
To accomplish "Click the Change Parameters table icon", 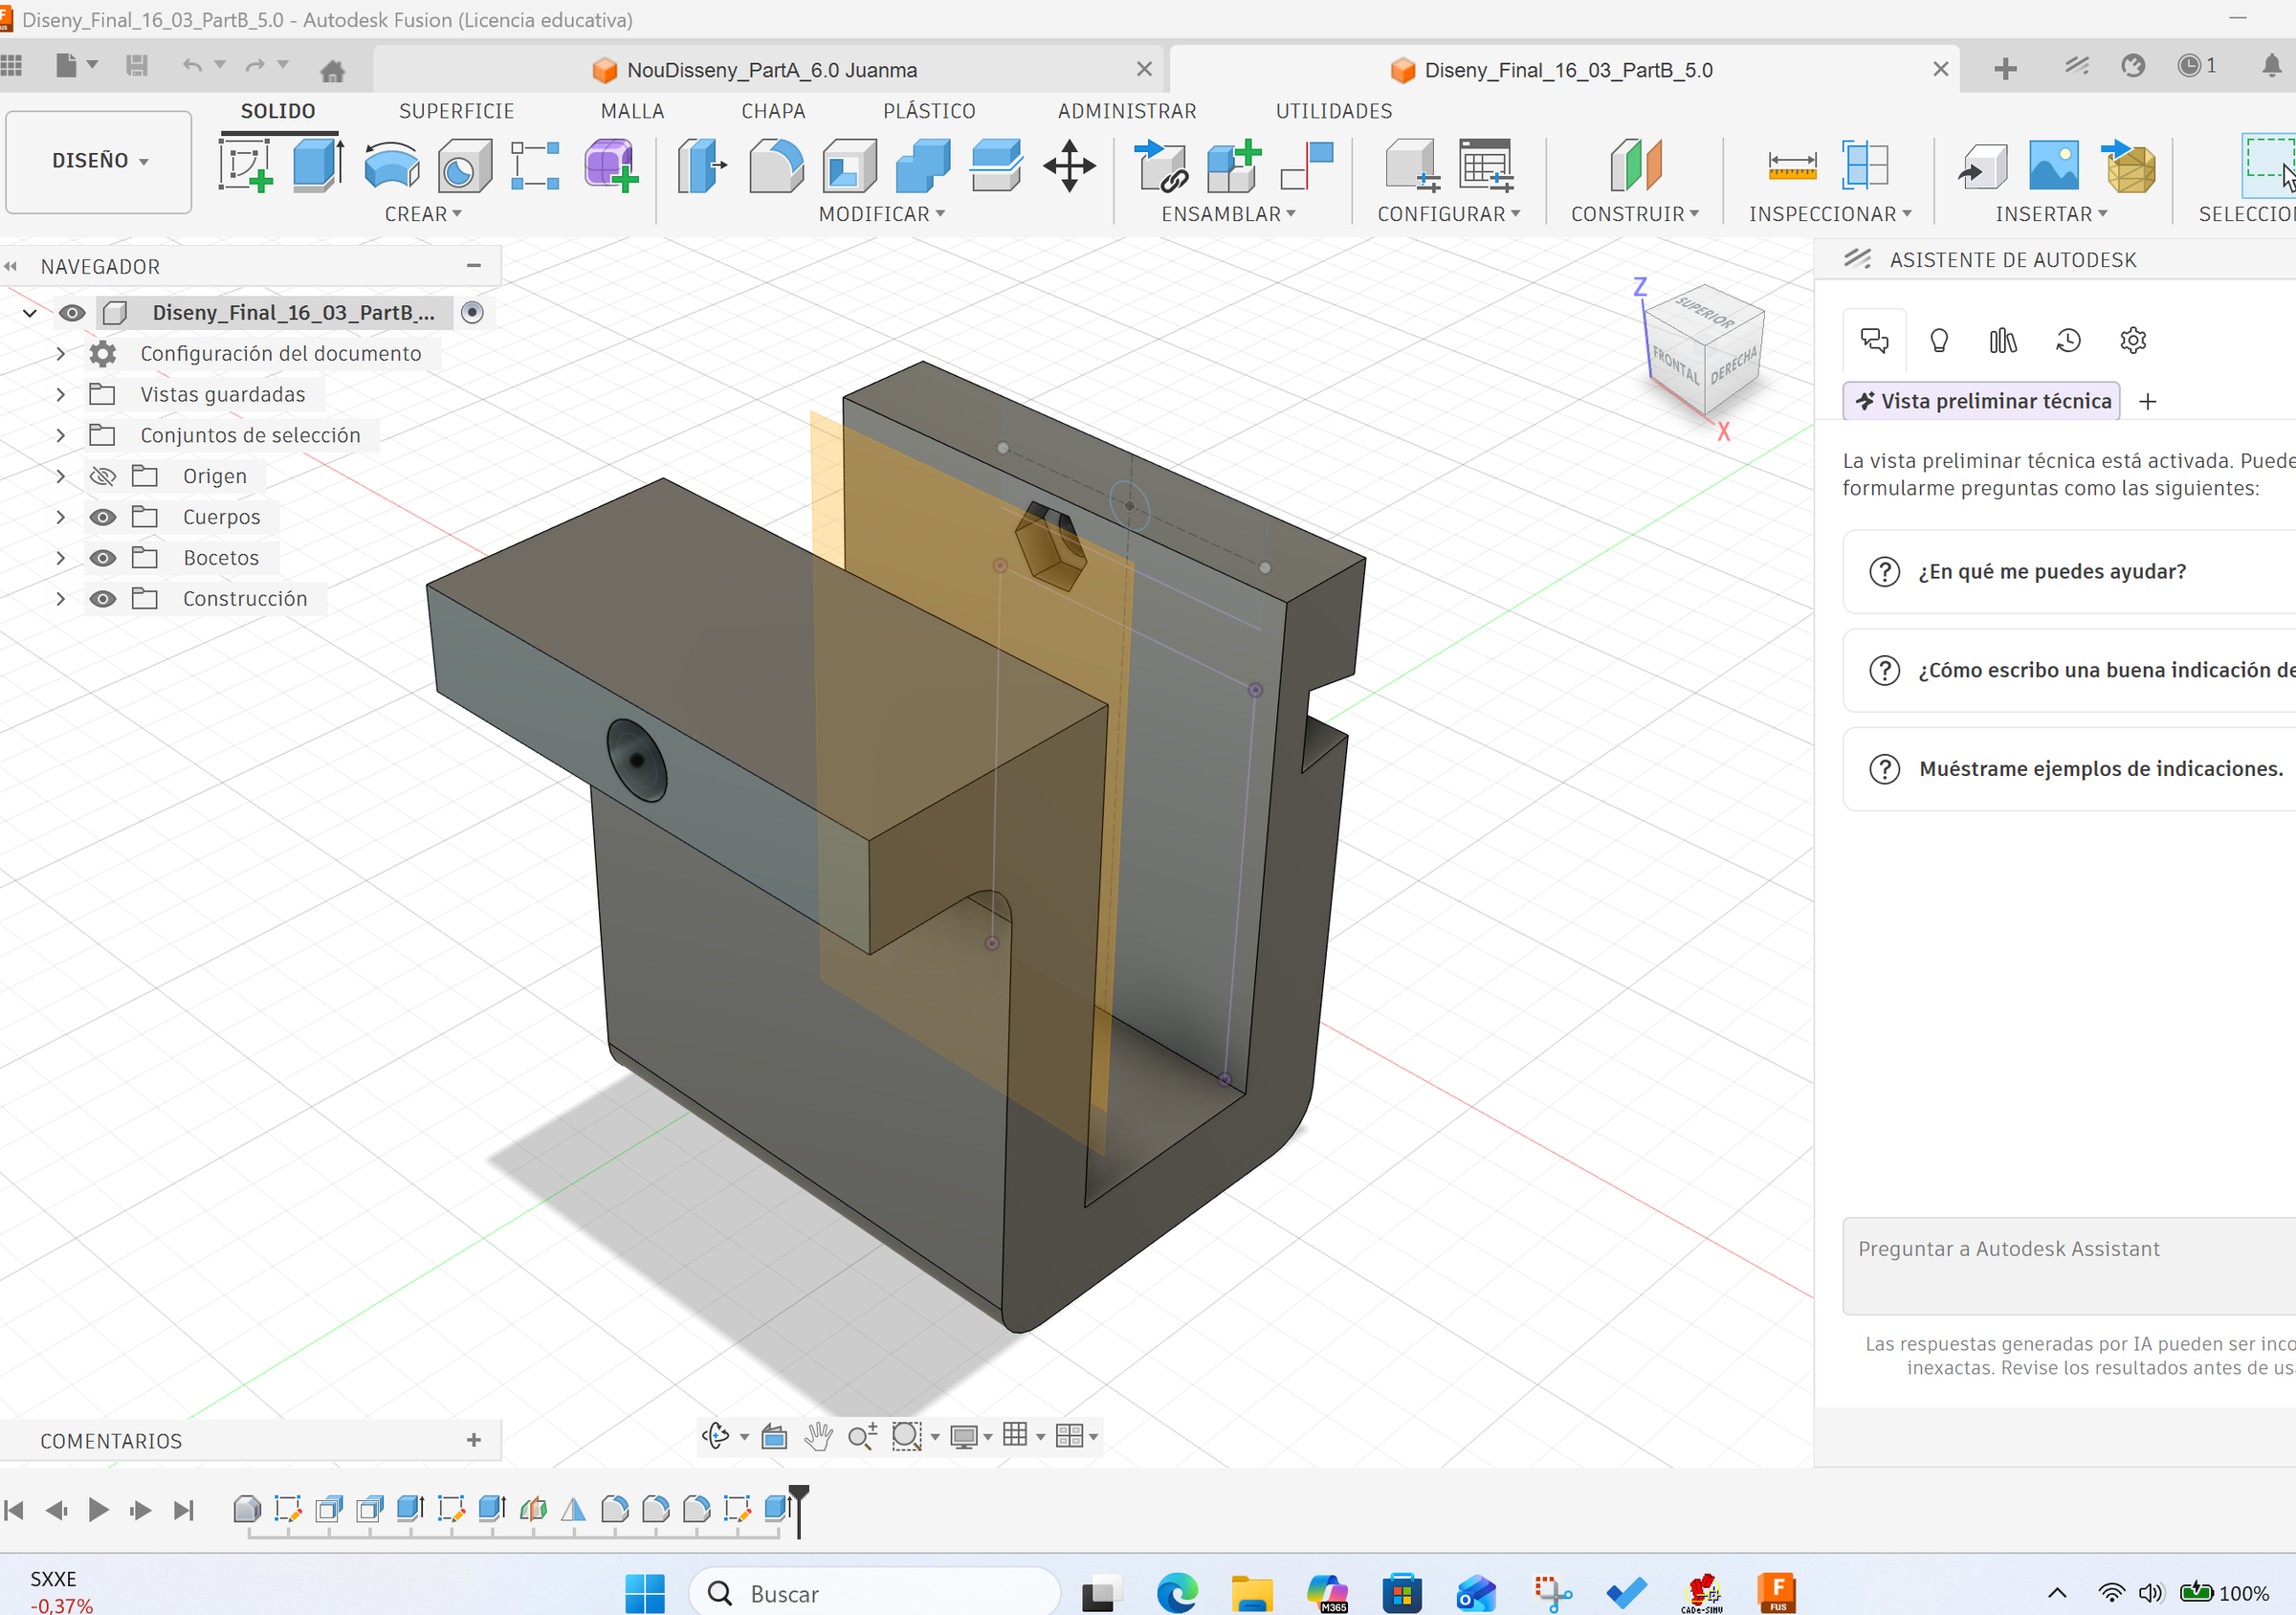I will click(1486, 165).
